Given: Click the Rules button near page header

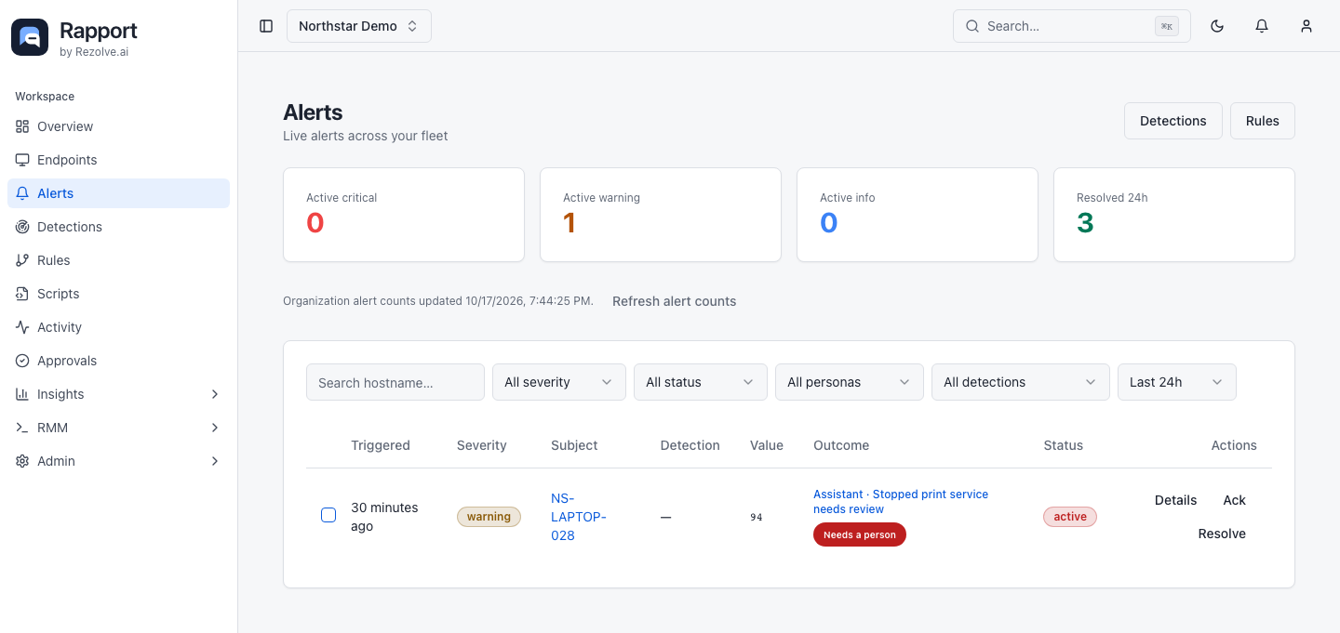Looking at the screenshot, I should pos(1263,121).
